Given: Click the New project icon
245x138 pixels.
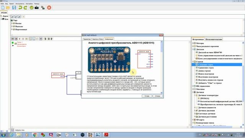Looking at the screenshot, I should (3, 8).
